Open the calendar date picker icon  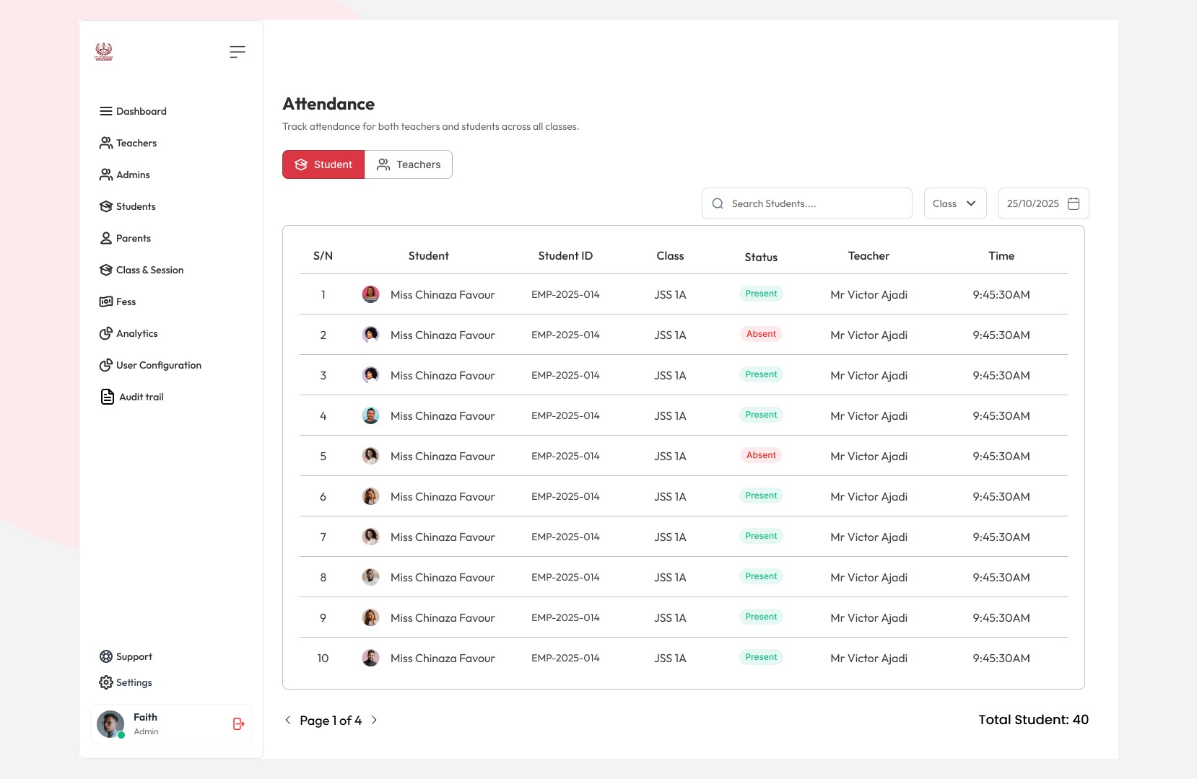1074,203
